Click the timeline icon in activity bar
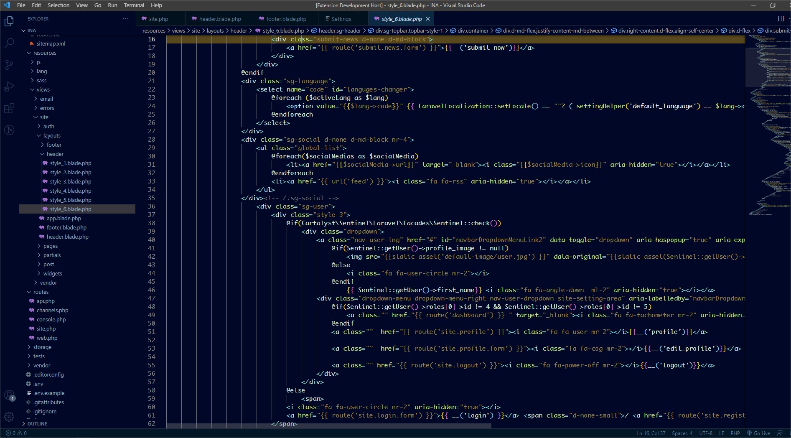Image resolution: width=791 pixels, height=438 pixels. [x=9, y=130]
